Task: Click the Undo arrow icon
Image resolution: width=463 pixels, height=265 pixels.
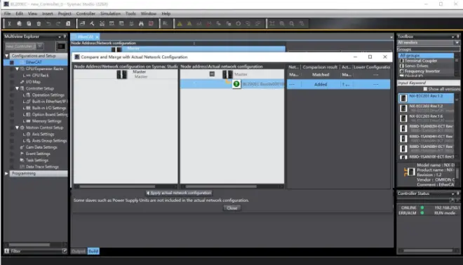Action: click(x=48, y=24)
